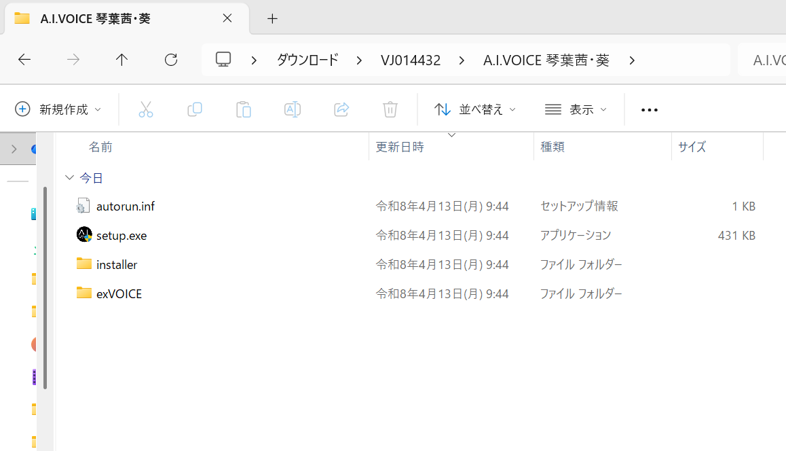Click the Delete trash can icon
Screen dimensions: 786x451
pyautogui.click(x=390, y=109)
